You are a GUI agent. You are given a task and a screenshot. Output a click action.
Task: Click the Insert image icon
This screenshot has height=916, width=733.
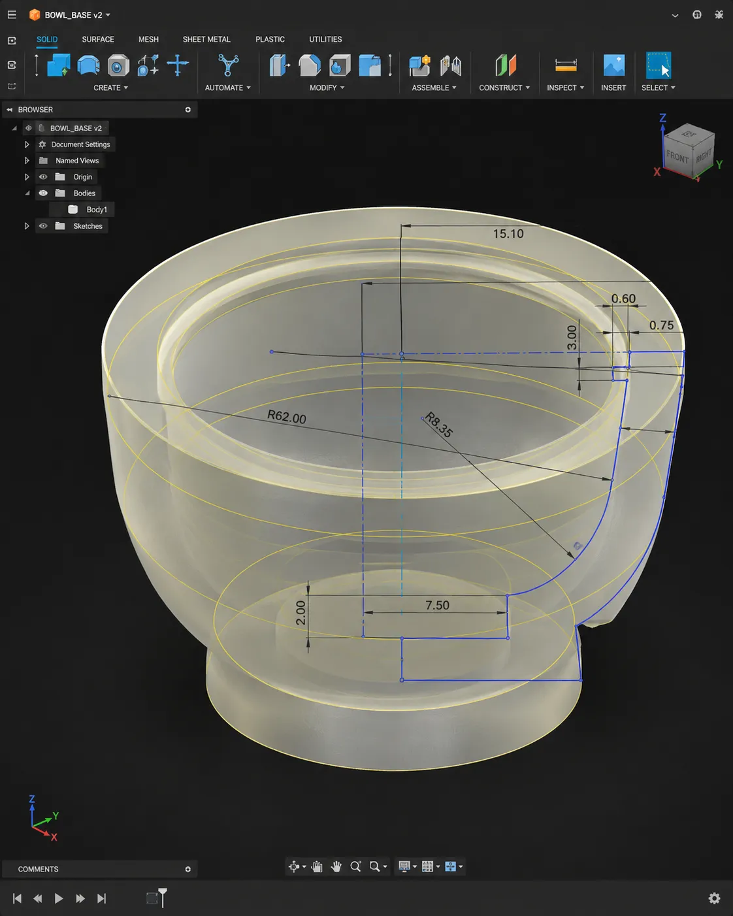(613, 65)
